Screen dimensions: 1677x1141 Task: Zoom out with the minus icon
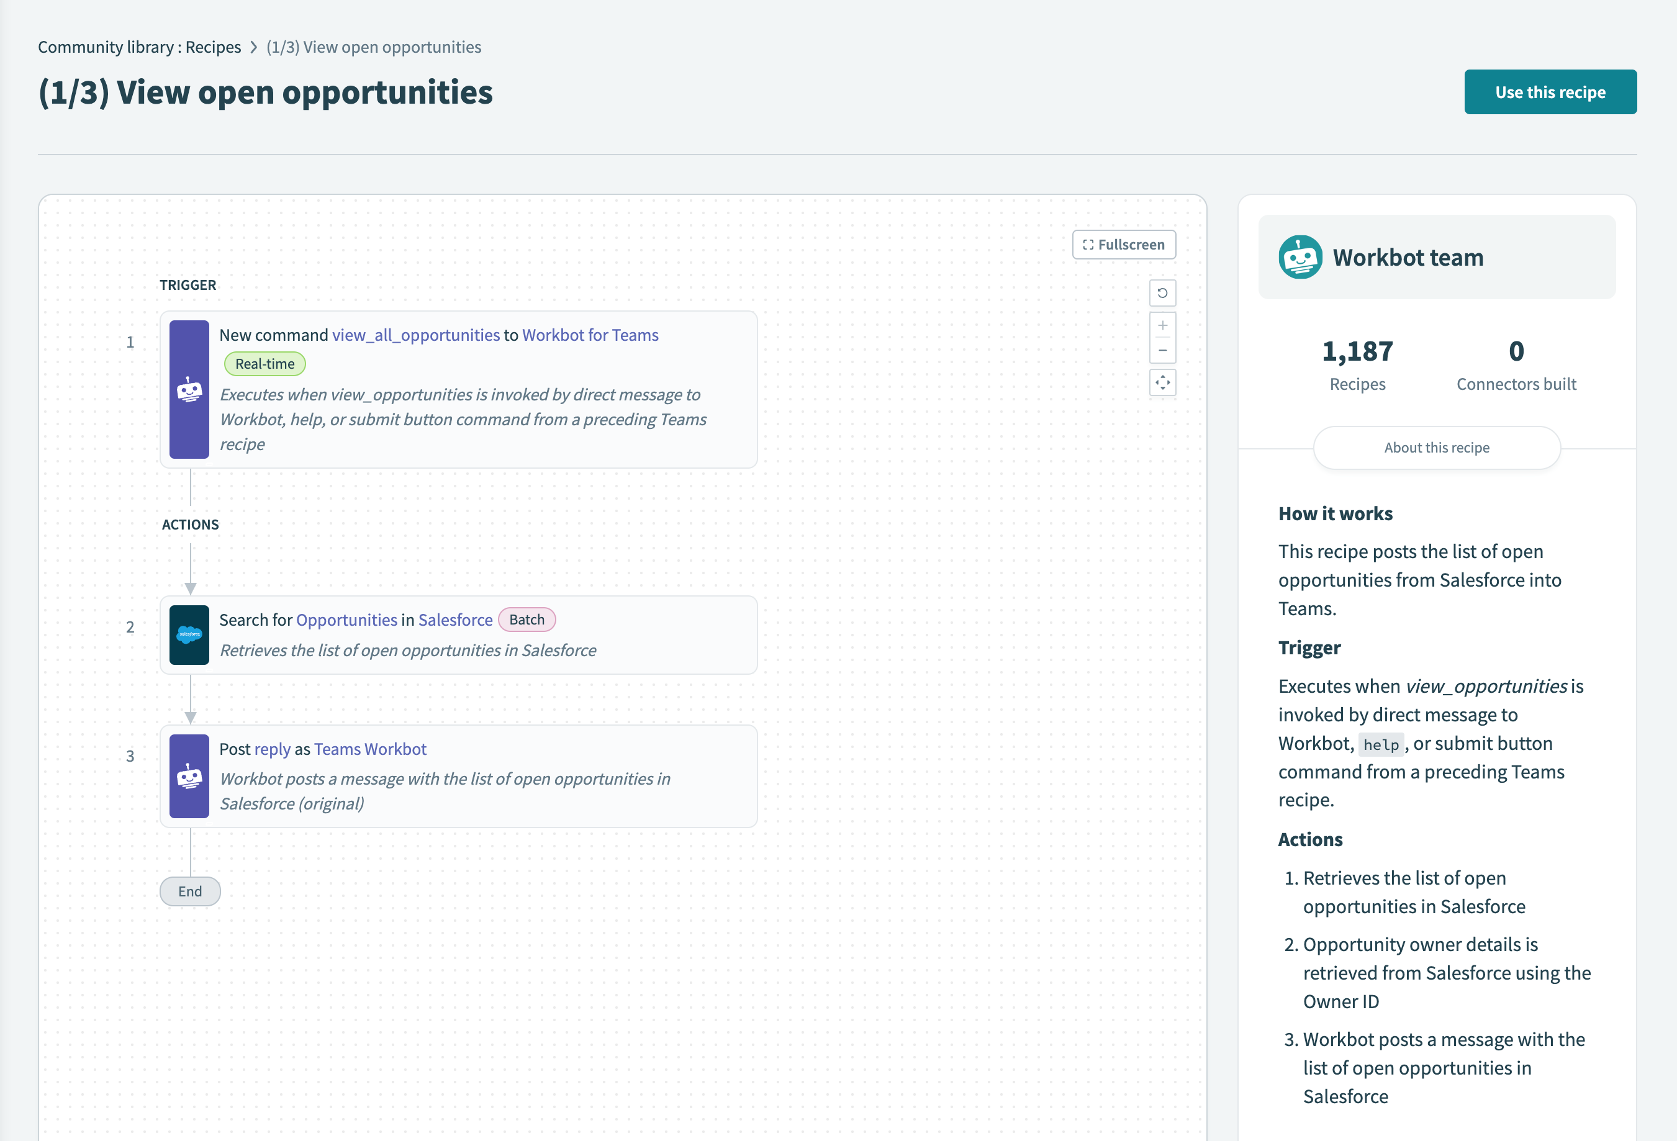pyautogui.click(x=1162, y=350)
